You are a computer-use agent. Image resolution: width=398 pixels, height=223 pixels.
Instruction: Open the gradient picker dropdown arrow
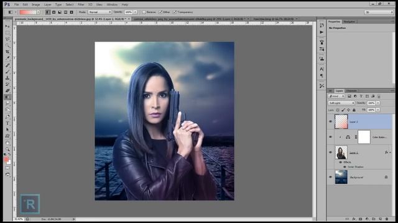pos(38,12)
